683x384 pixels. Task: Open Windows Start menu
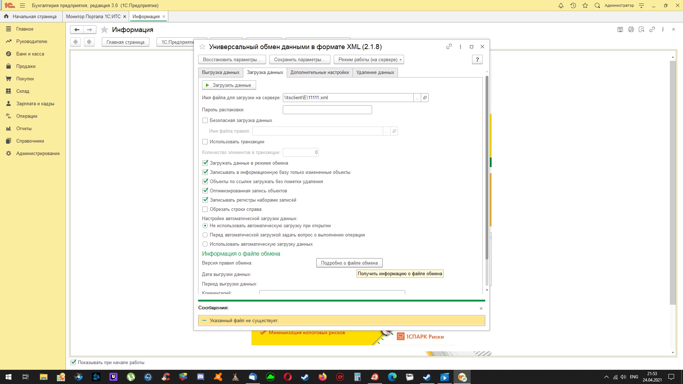click(x=9, y=377)
